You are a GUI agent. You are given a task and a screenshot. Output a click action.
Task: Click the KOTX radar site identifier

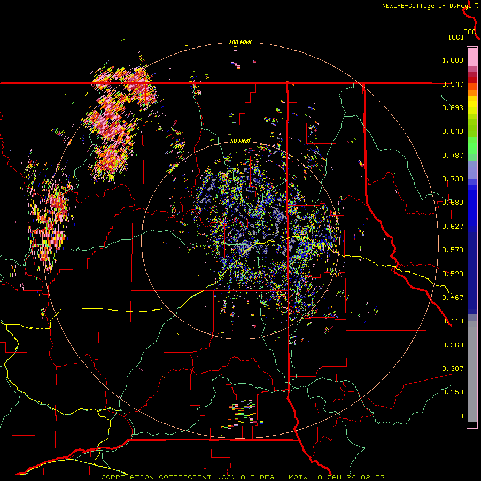(x=299, y=477)
